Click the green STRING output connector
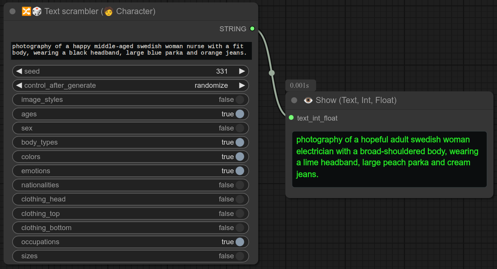The height and width of the screenshot is (269, 497). pos(252,29)
